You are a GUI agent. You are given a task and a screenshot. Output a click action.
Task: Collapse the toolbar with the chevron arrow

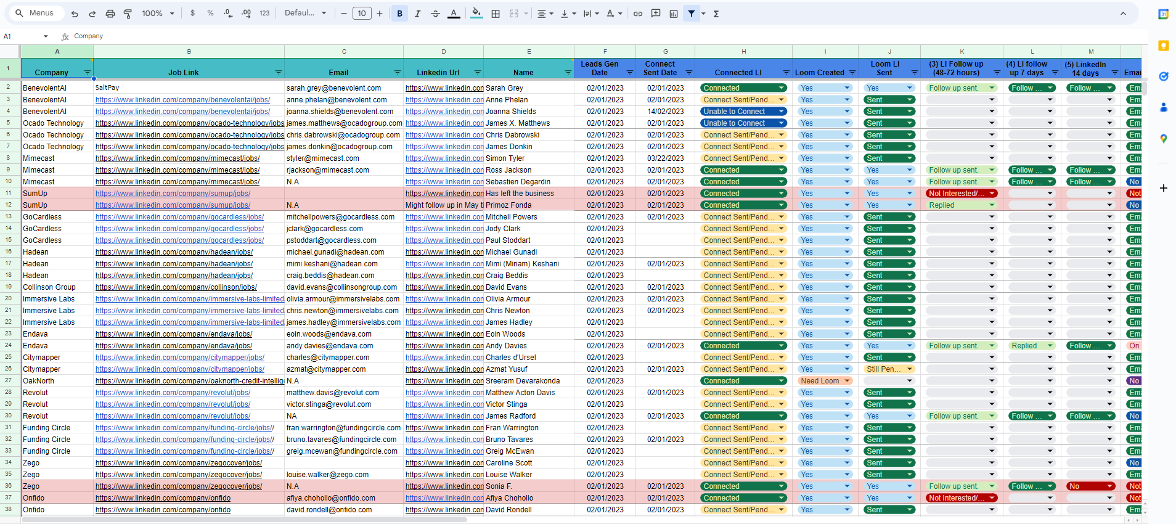[x=1123, y=14]
